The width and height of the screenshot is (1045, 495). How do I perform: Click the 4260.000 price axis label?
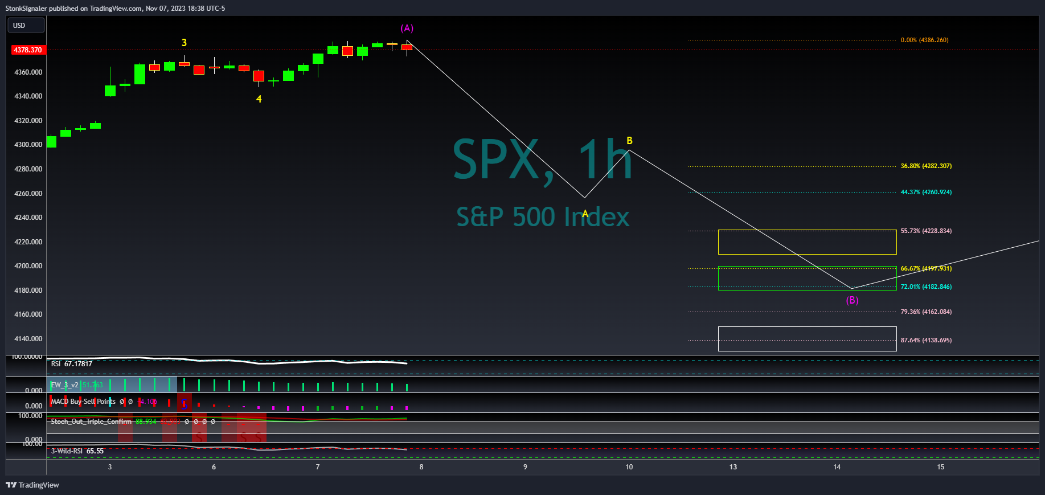[x=28, y=194]
